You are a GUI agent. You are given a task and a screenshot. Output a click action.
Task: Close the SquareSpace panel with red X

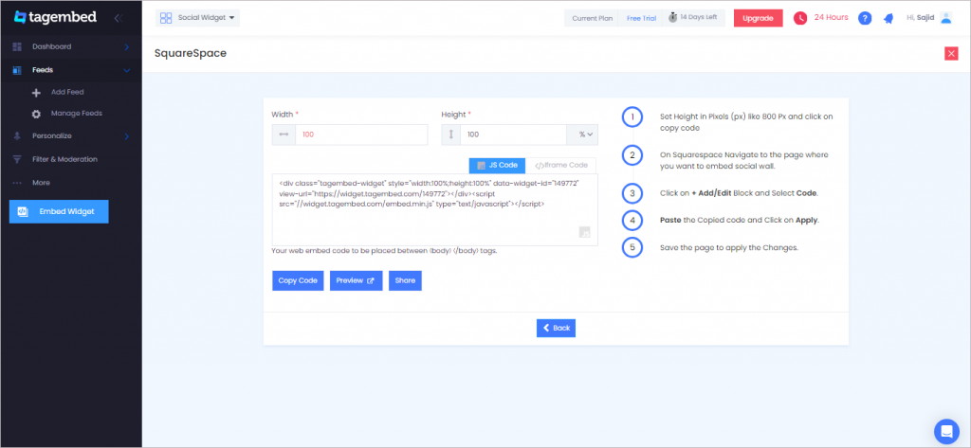951,54
